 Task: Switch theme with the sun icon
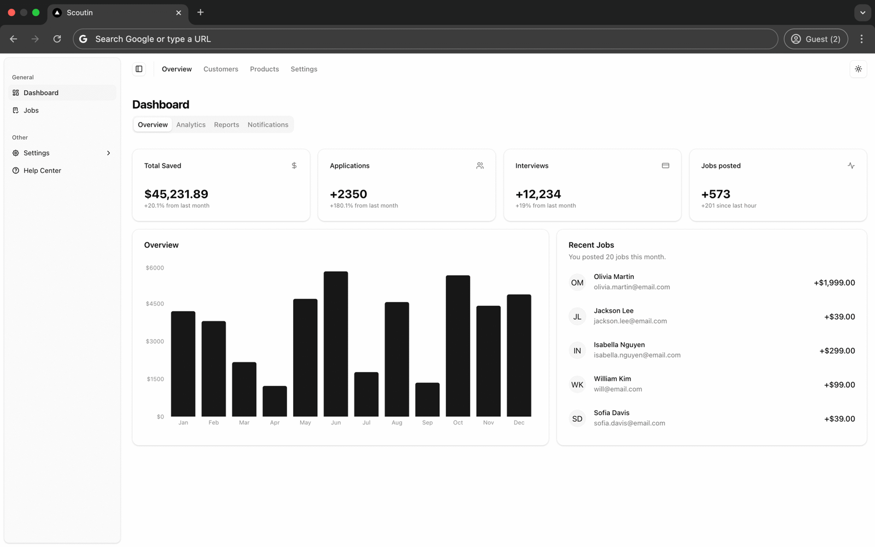point(858,69)
